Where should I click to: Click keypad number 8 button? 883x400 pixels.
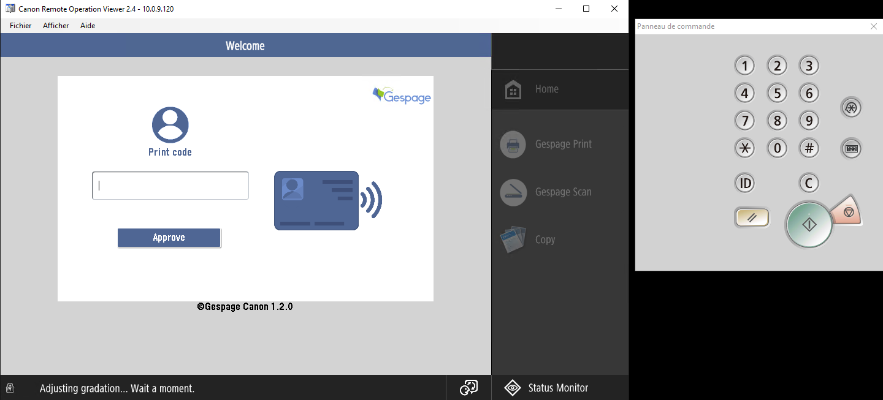[777, 121]
